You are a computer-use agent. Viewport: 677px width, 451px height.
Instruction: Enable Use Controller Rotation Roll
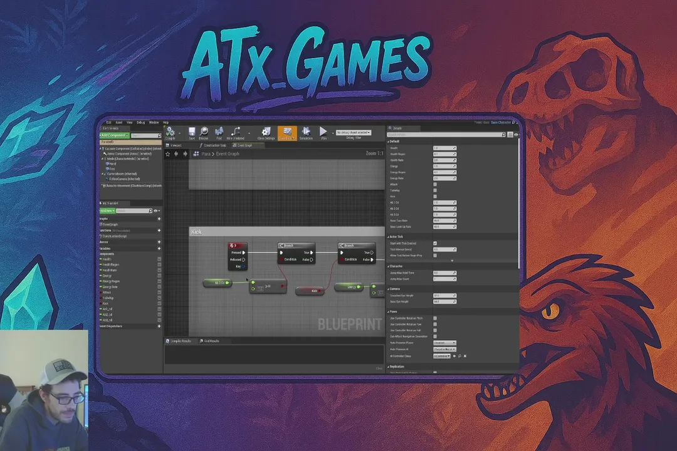(x=435, y=330)
